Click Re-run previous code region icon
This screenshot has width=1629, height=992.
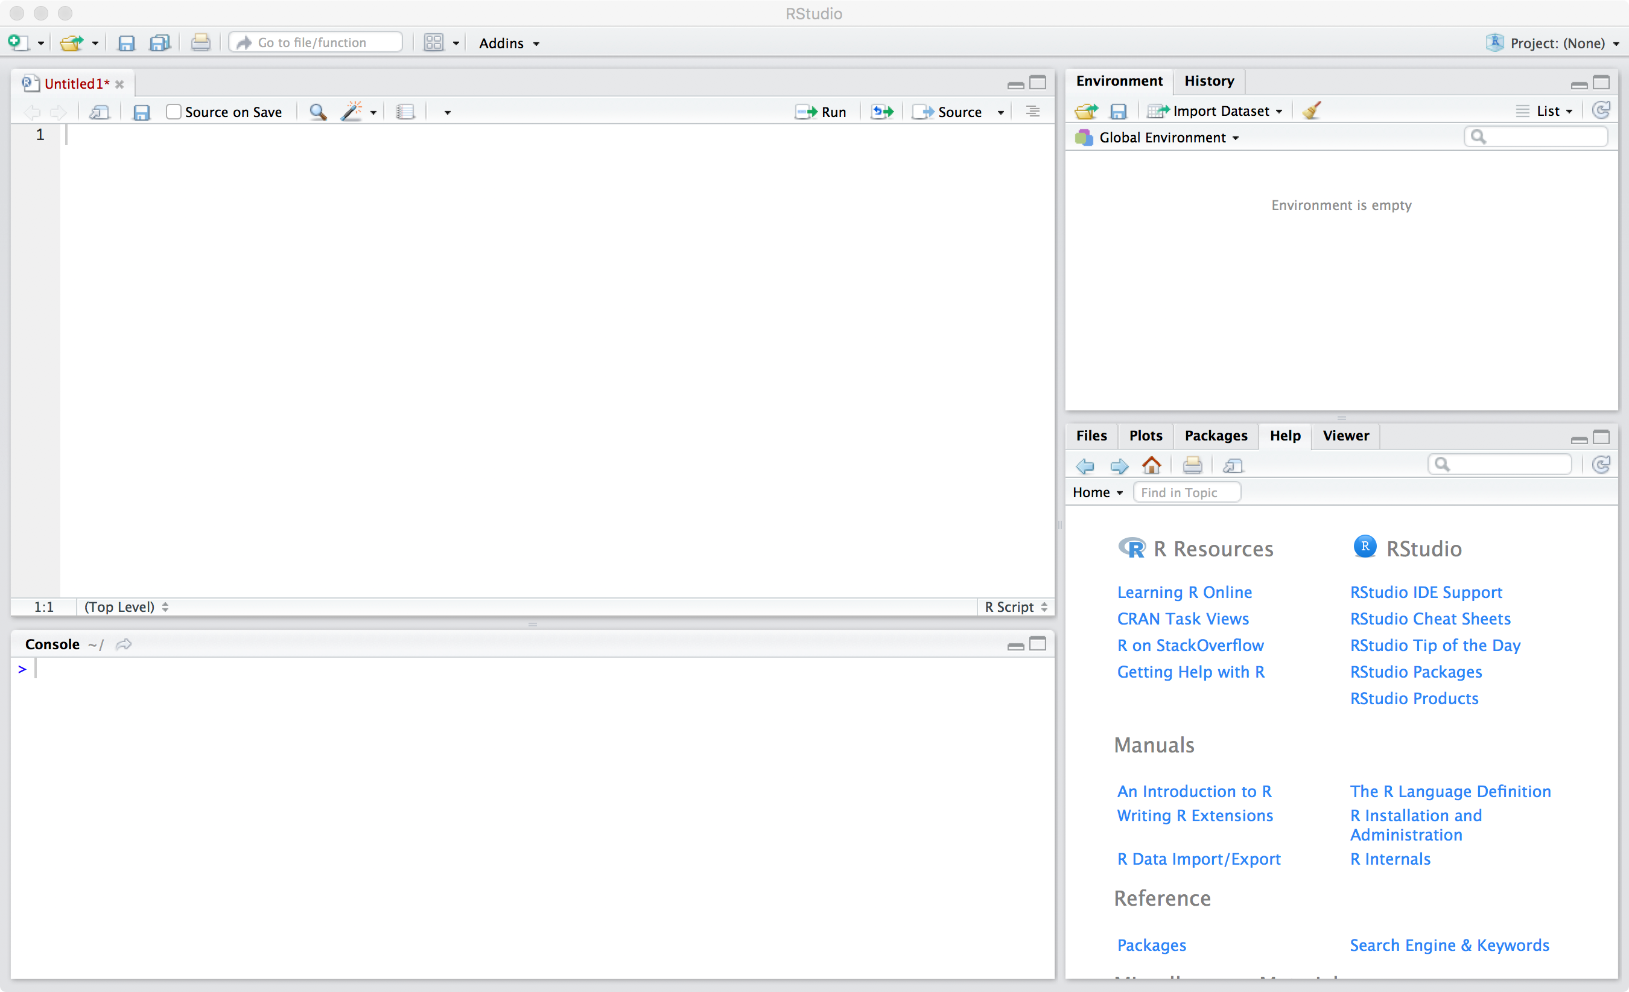tap(883, 112)
